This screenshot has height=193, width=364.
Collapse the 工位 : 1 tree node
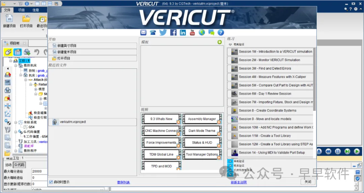pyautogui.click(x=11, y=61)
